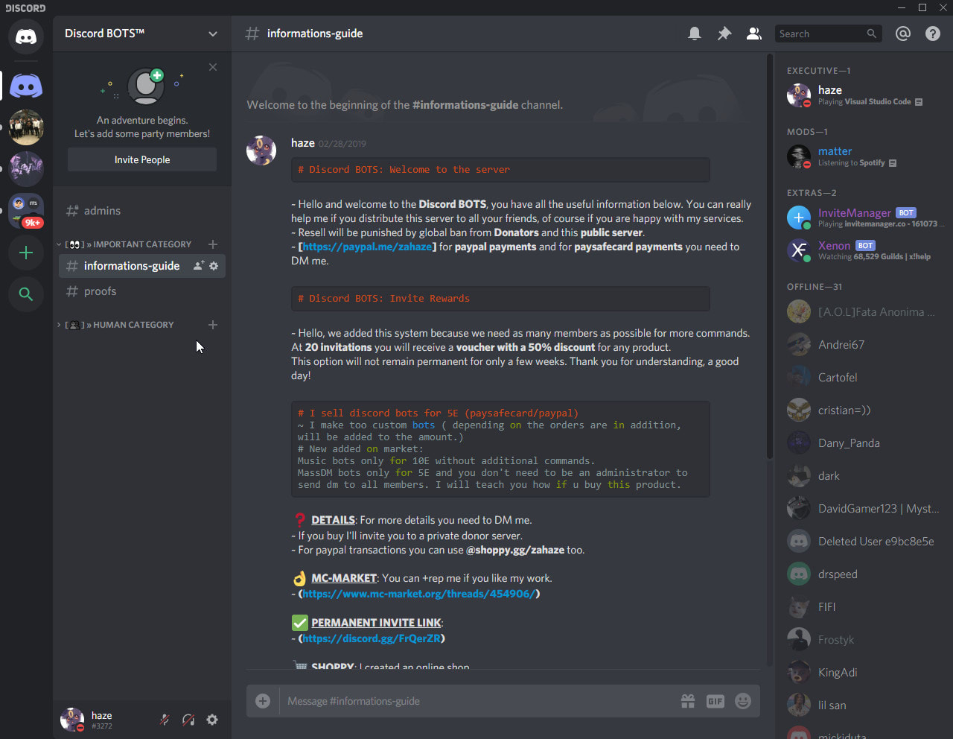
Task: Open the proofs channel
Action: (141, 291)
